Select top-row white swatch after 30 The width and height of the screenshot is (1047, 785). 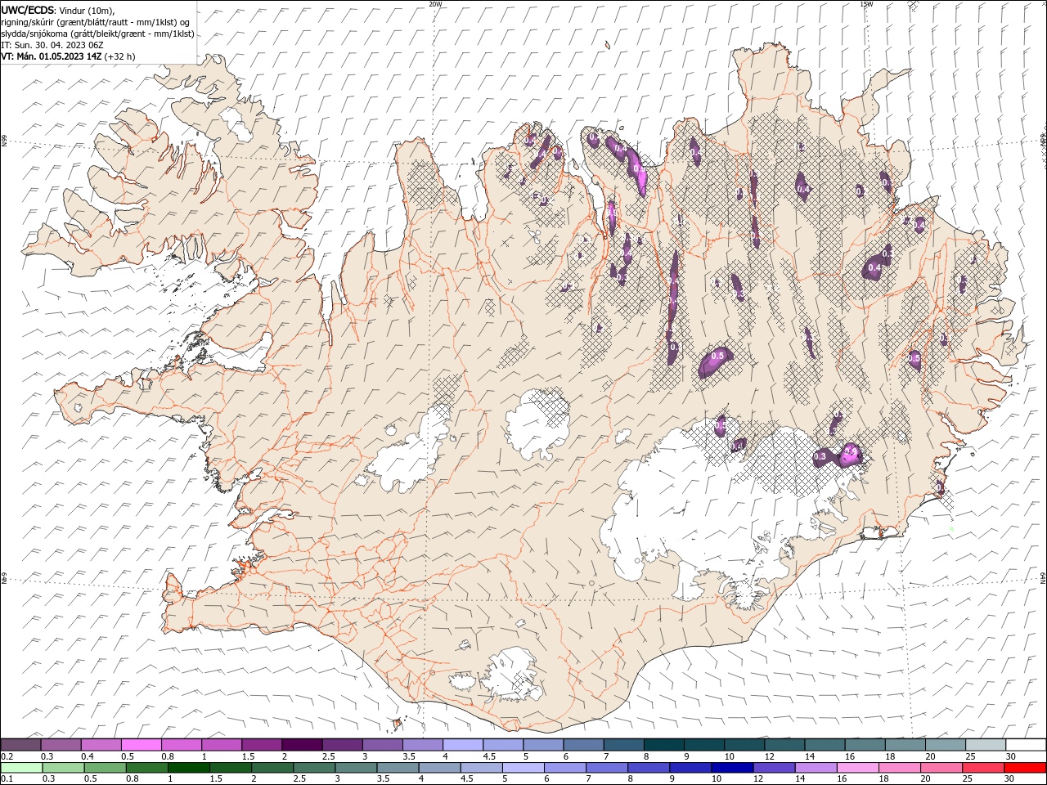pos(1024,745)
